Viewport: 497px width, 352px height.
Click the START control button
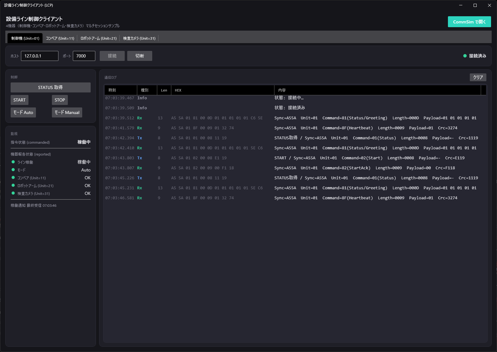coord(19,100)
